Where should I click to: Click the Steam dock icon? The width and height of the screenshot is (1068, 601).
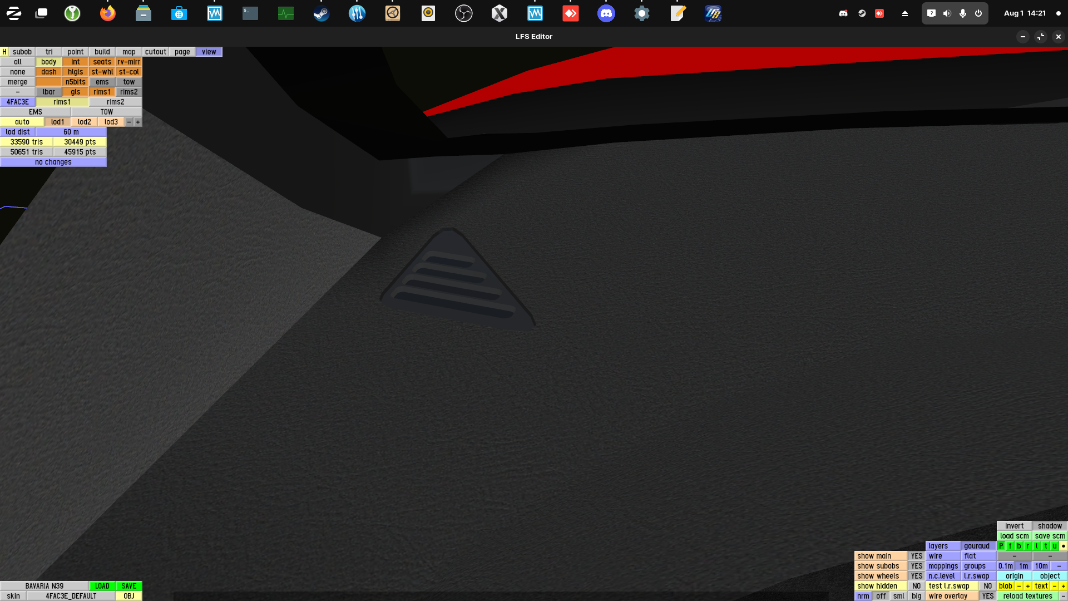322,13
